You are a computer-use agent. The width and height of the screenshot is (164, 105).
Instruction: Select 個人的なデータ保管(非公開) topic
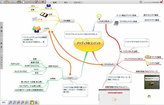[x=32, y=82]
